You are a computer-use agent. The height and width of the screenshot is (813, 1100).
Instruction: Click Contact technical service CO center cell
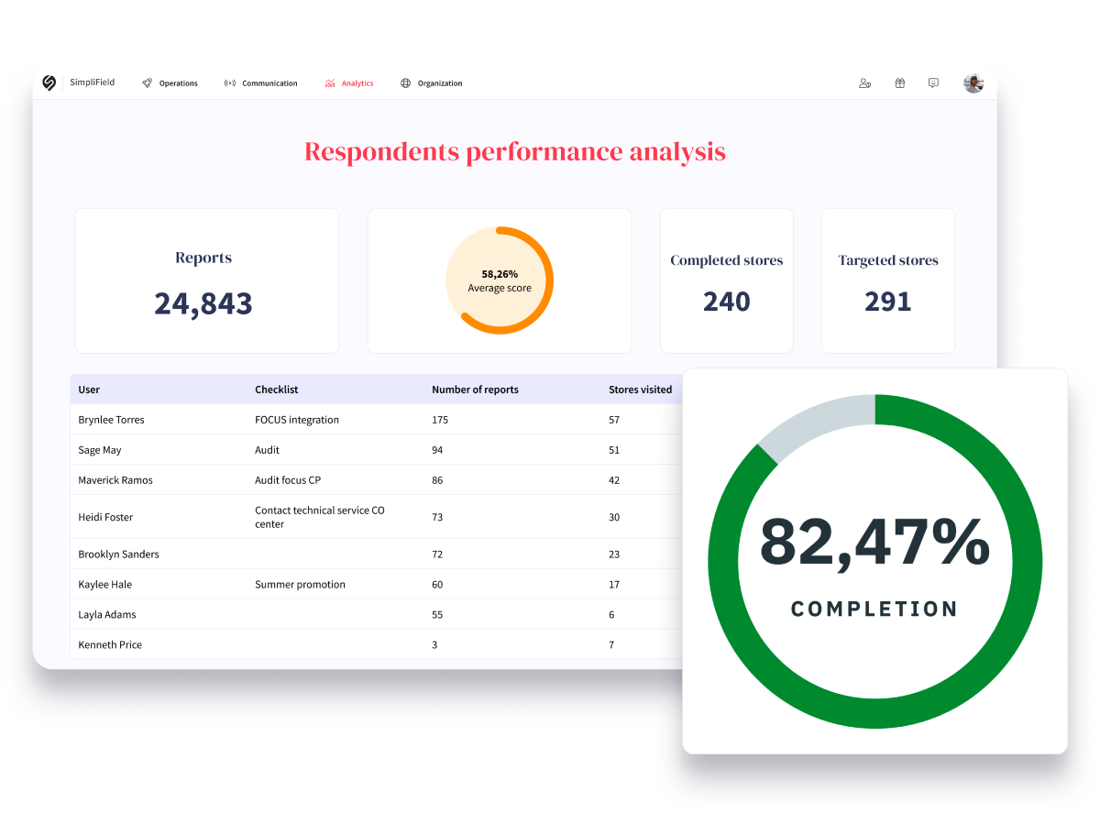click(320, 517)
